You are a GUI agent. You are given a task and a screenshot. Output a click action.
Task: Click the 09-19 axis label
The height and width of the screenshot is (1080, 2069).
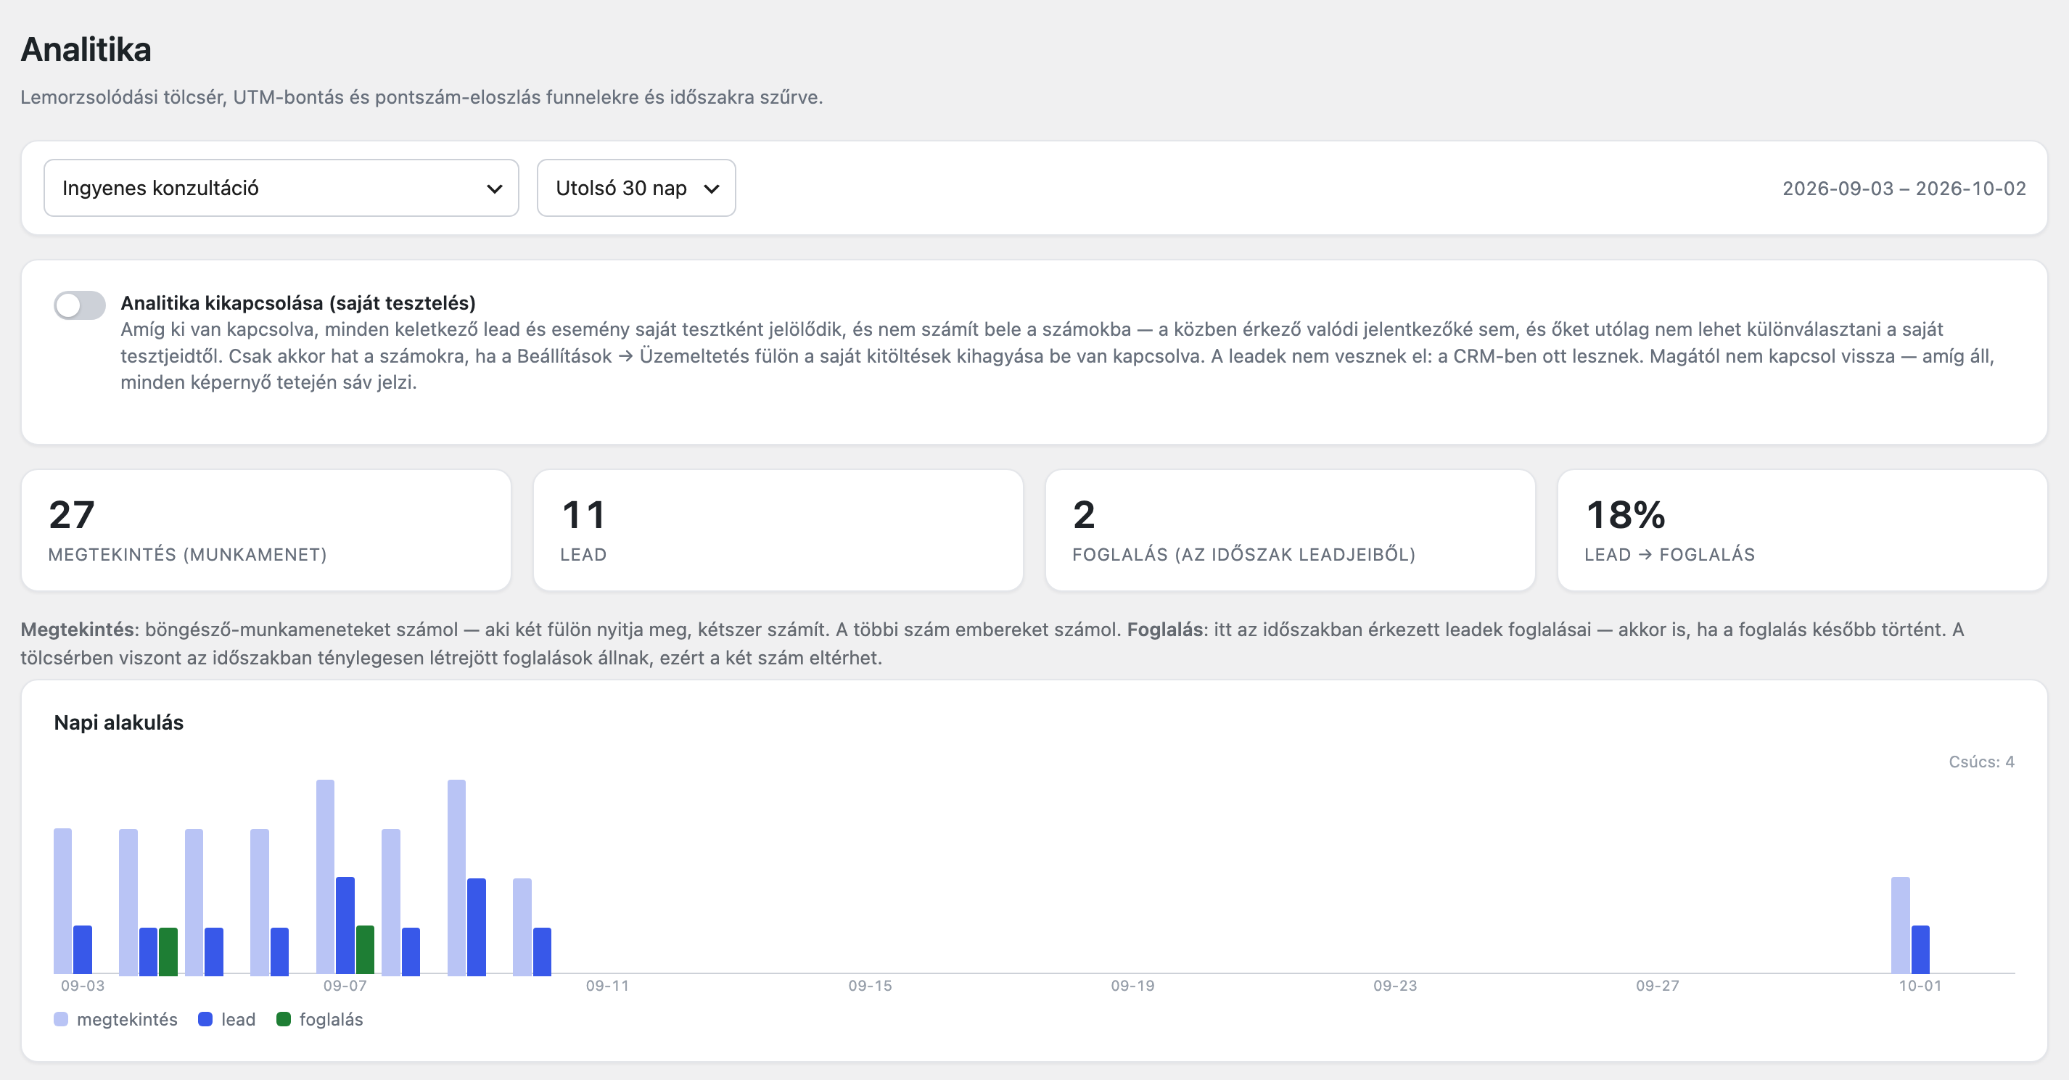(1132, 985)
